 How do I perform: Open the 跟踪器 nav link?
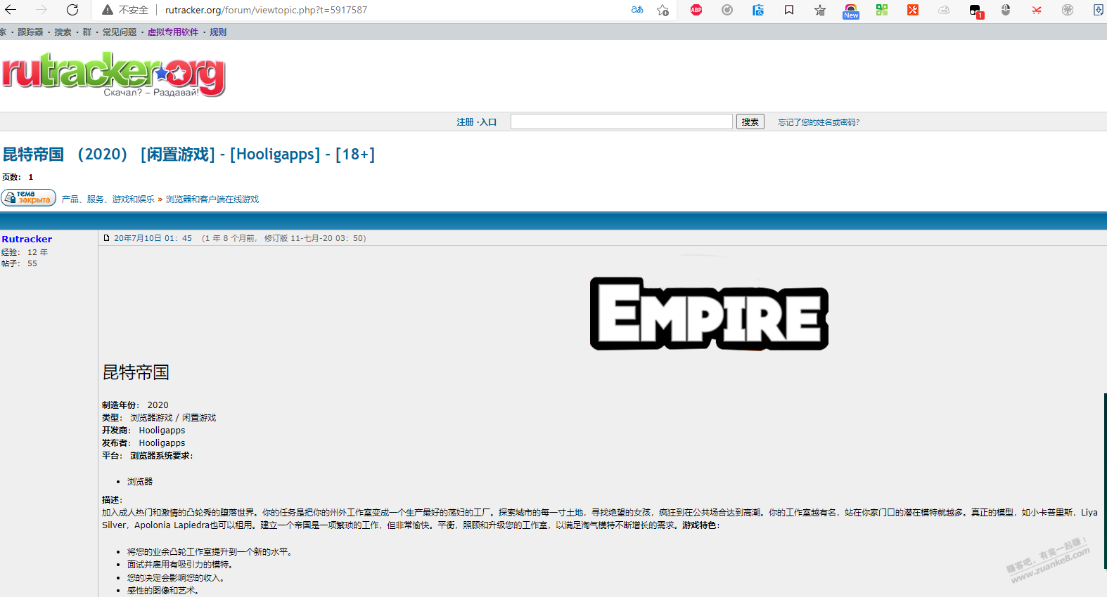pyautogui.click(x=30, y=32)
